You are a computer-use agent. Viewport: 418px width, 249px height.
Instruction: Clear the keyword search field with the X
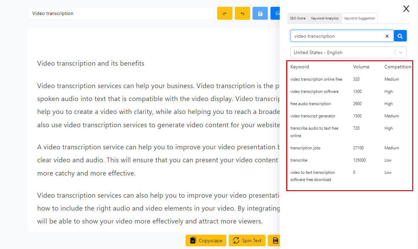pos(387,36)
